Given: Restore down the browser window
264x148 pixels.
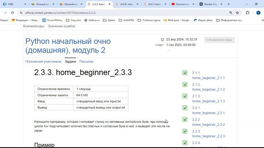Looking at the screenshot, I should tap(256, 4).
